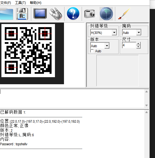Click the 位置 coordinates line

[40, 121]
